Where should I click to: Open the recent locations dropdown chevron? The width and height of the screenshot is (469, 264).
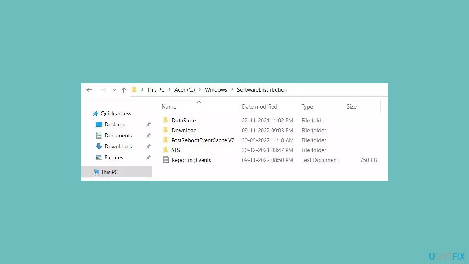(114, 90)
